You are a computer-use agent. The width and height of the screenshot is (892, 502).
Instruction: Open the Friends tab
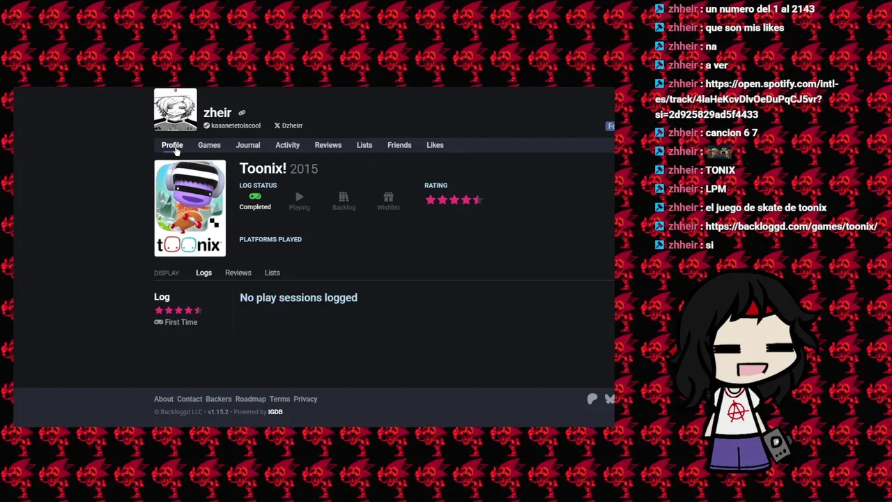(399, 145)
